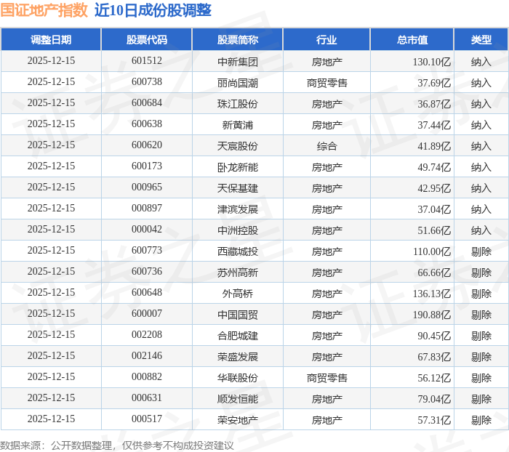Screen dimensions: 509x452
Task: Click stock name 合肥城建
Action: coord(238,336)
